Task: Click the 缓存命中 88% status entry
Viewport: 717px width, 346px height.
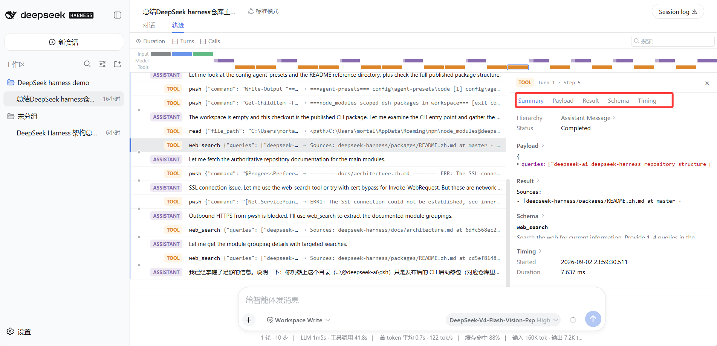Action: 482,337
